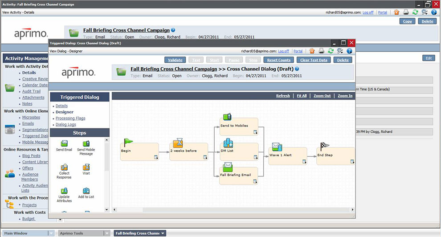Open Blog Posts in Activity sidebar

(31, 156)
